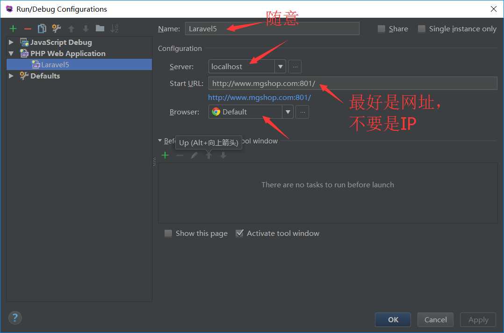Select Defaults tree item

click(45, 76)
